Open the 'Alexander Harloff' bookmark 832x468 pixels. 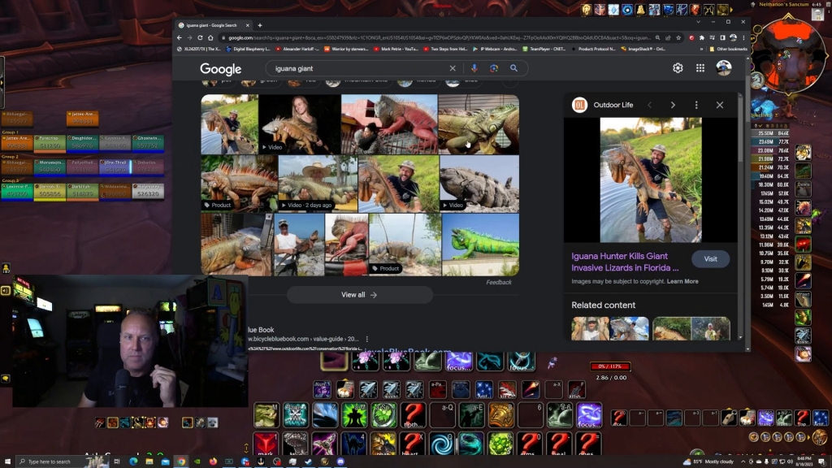tap(297, 49)
